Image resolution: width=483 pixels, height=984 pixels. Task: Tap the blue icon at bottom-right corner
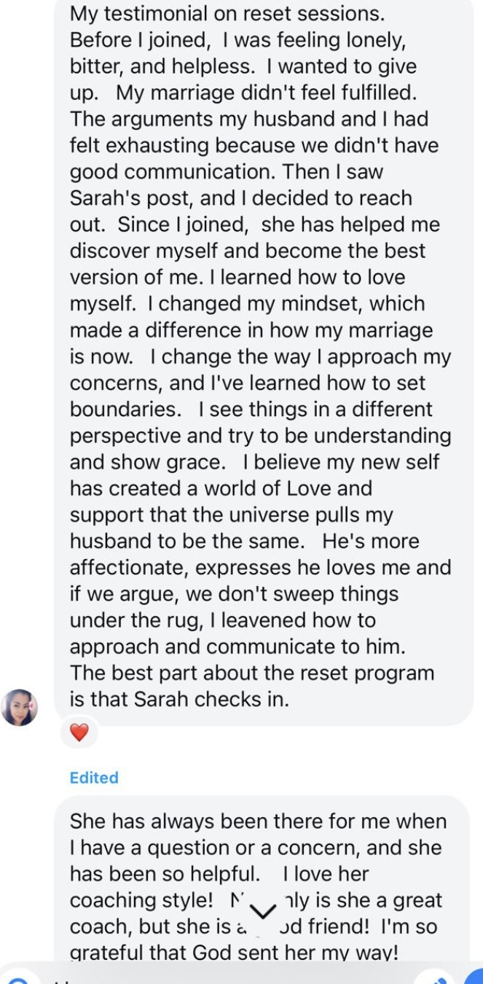click(474, 978)
